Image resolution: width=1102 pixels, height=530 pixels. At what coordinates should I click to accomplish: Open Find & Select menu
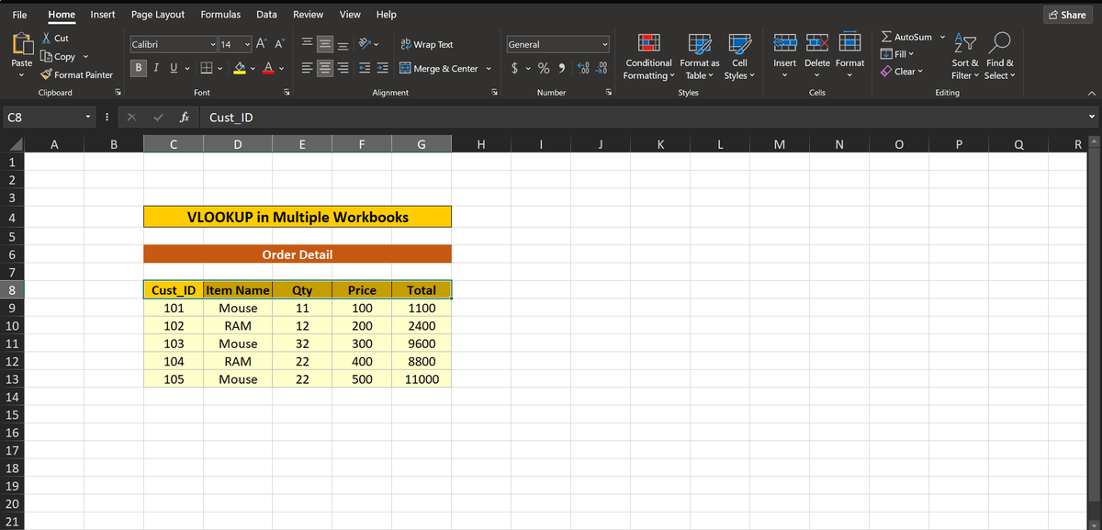pos(999,57)
